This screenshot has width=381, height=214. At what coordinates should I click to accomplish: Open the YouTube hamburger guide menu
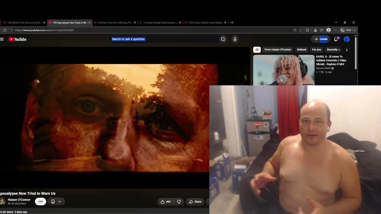pyautogui.click(x=2, y=39)
